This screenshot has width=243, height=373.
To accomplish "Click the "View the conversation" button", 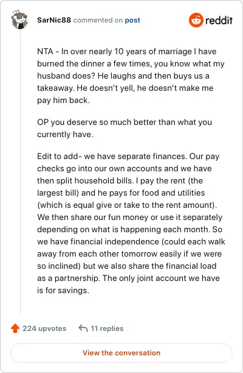I will [122, 353].
